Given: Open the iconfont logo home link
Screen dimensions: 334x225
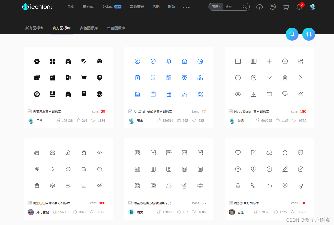Looking at the screenshot, I should 37,7.
